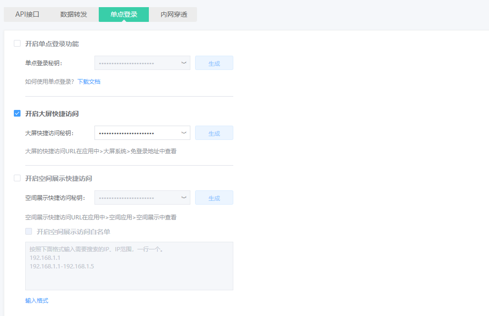The image size is (489, 316).
Task: Uncheck 开启大屏快捷访问 checkbox
Action: 17,114
